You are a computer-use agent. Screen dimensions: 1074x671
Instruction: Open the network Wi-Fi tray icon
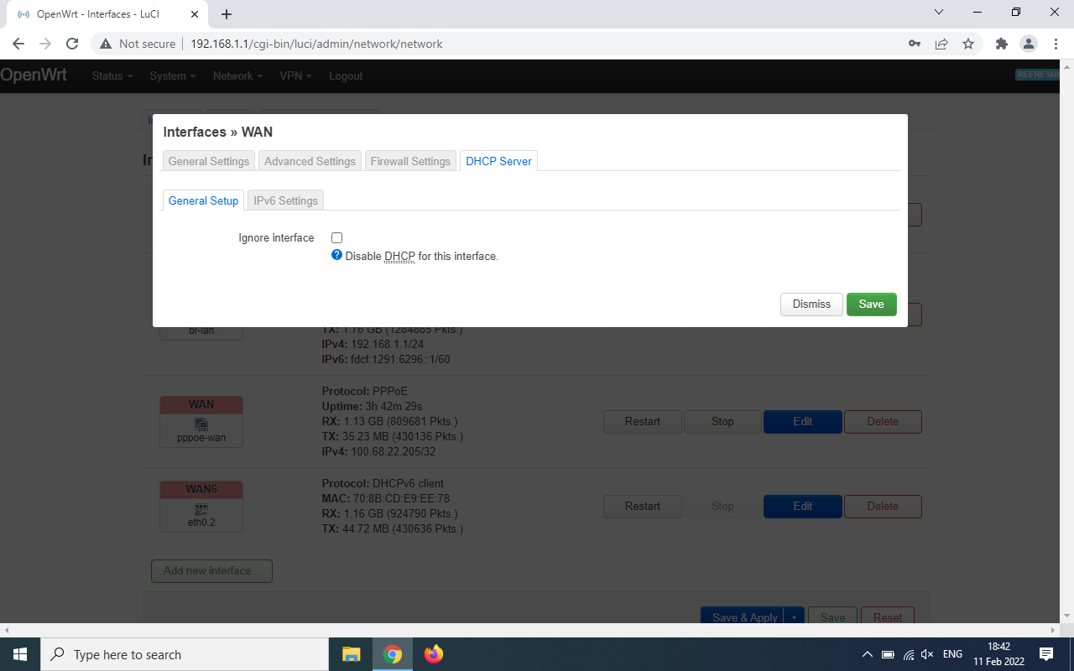[909, 654]
